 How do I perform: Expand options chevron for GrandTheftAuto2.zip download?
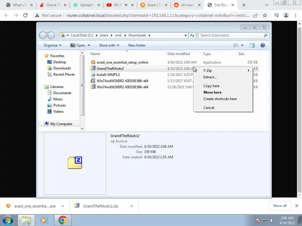click(x=132, y=206)
